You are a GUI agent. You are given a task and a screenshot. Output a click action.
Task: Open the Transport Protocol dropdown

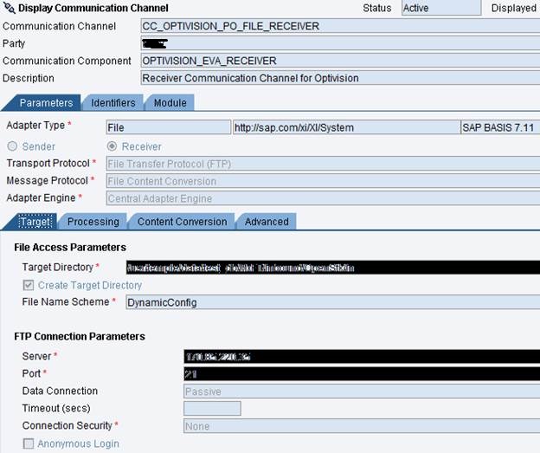pos(323,164)
